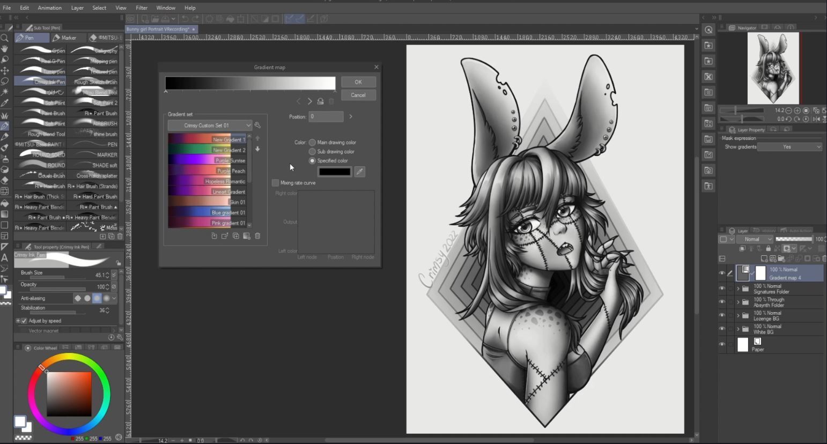827x444 pixels.
Task: Open the Crimsy Custom Set 01 dropdown
Action: tap(210, 125)
